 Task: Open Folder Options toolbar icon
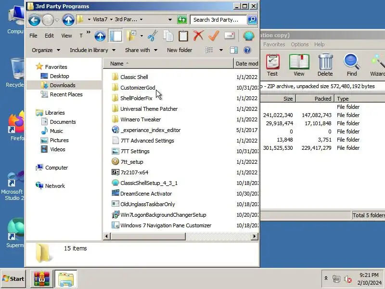(131, 36)
